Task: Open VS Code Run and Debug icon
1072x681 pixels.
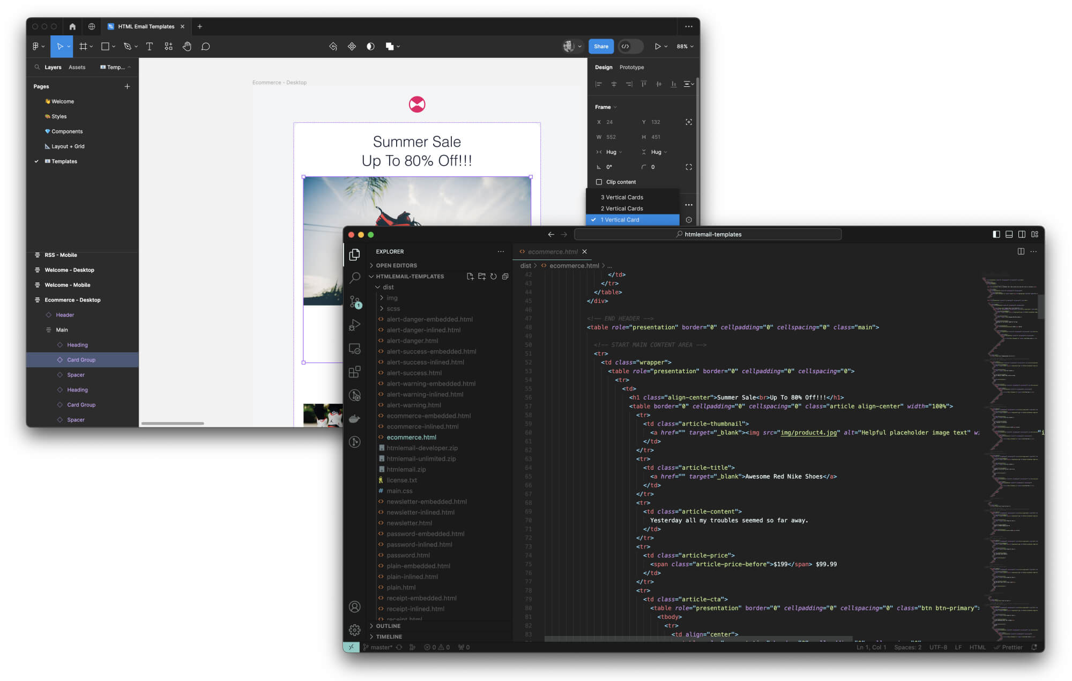Action: click(354, 325)
